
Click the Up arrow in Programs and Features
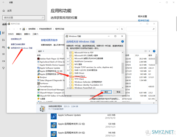point(20,29)
